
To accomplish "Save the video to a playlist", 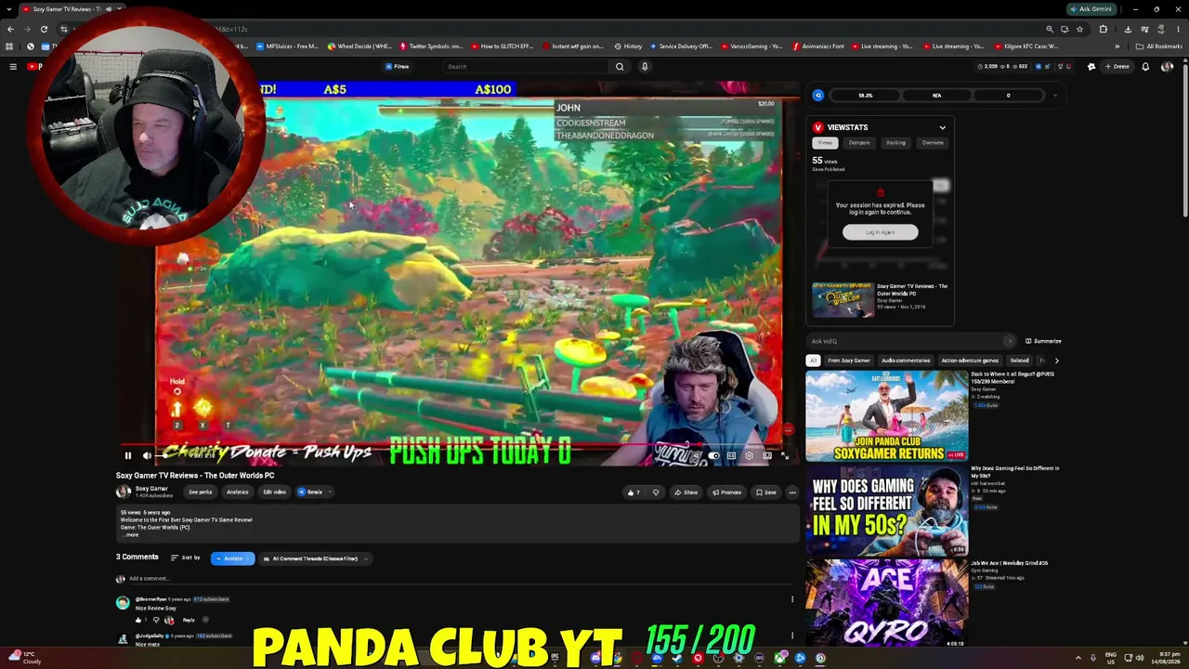I will (766, 492).
